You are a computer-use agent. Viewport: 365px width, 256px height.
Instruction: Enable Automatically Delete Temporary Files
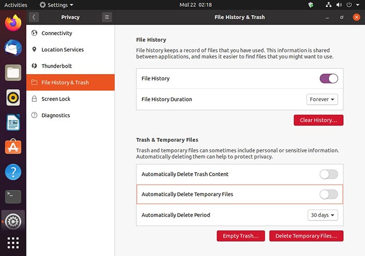[x=328, y=194]
